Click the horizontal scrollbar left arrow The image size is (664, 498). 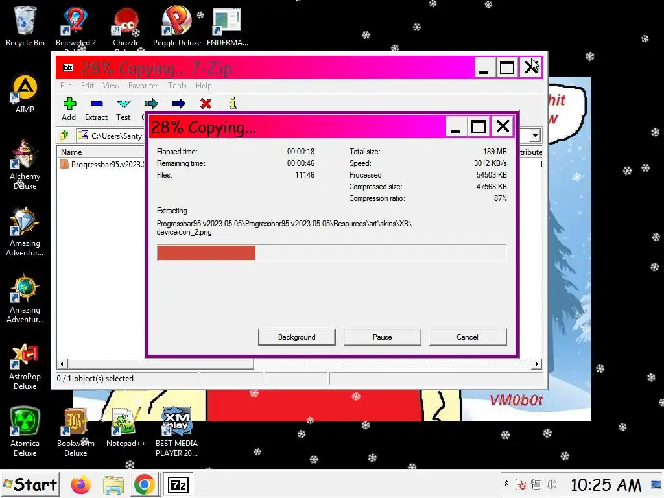point(62,364)
